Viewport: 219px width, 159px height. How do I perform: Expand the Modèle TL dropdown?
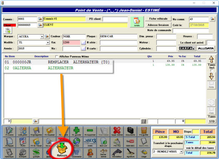48,42
